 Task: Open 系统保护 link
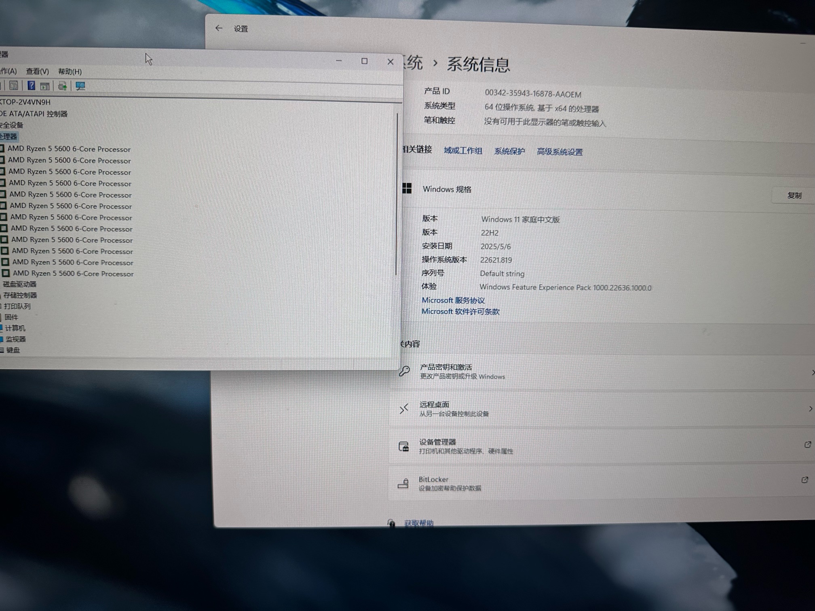tap(509, 152)
